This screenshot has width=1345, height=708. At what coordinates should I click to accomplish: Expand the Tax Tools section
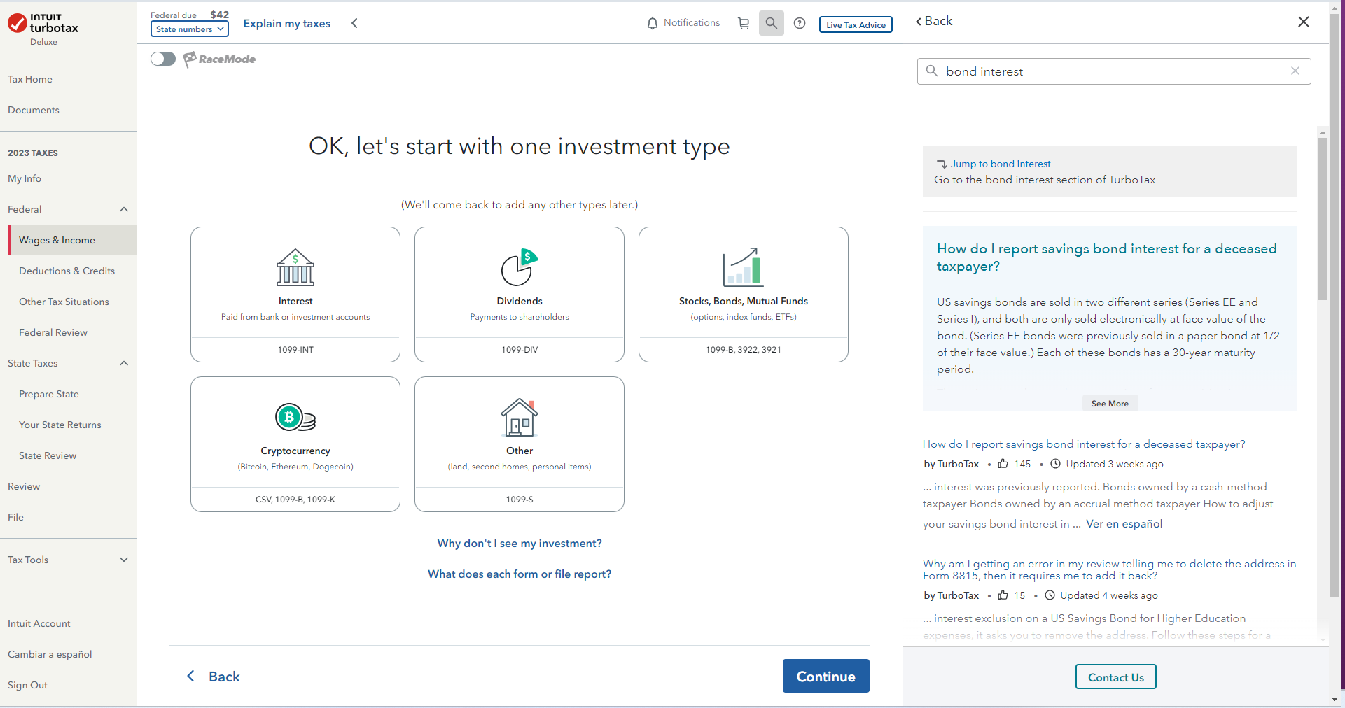click(124, 560)
